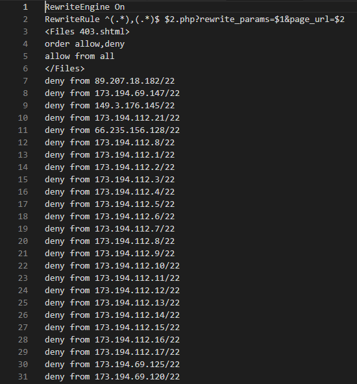
Task: Click deny from 173.194.112.5/22 line
Action: [110, 204]
